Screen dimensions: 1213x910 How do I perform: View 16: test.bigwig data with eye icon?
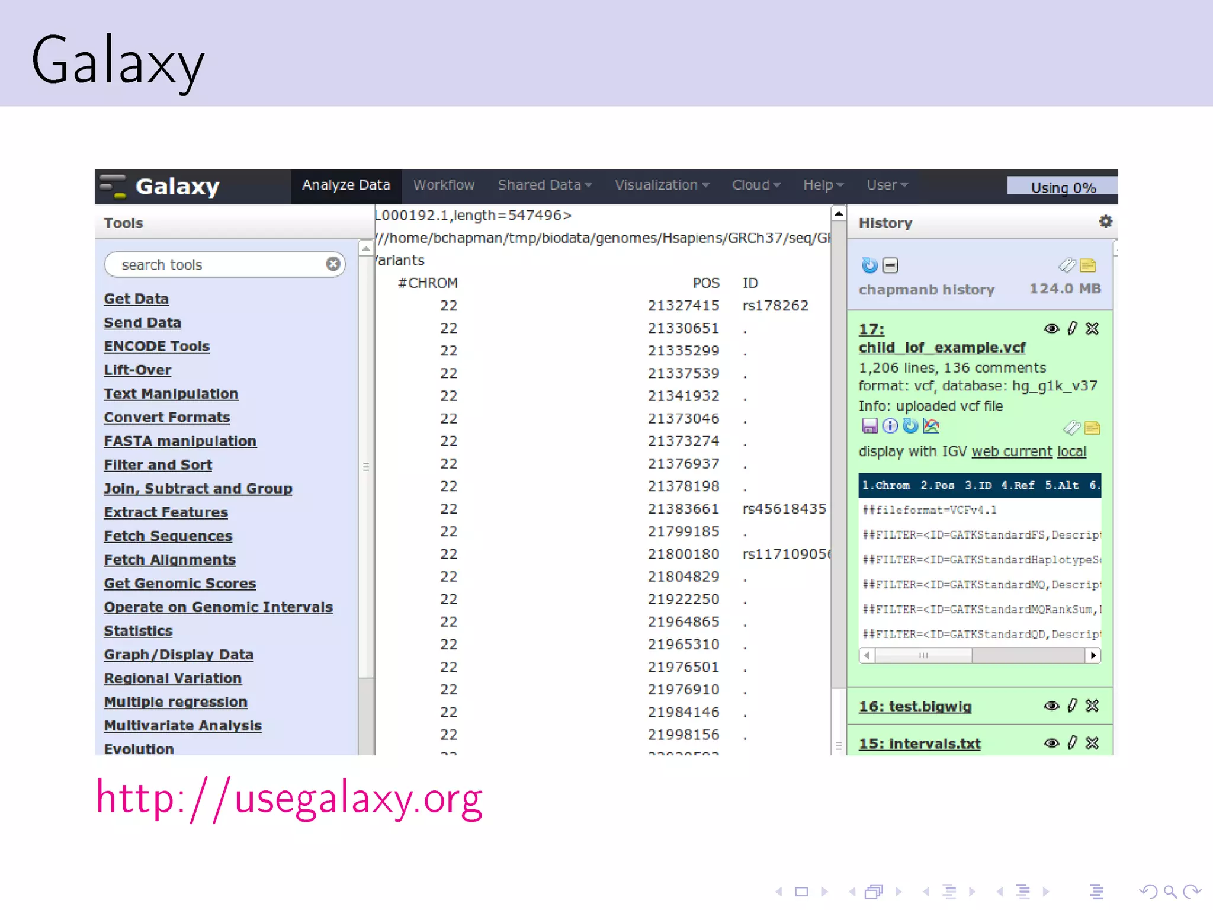pyautogui.click(x=1051, y=706)
